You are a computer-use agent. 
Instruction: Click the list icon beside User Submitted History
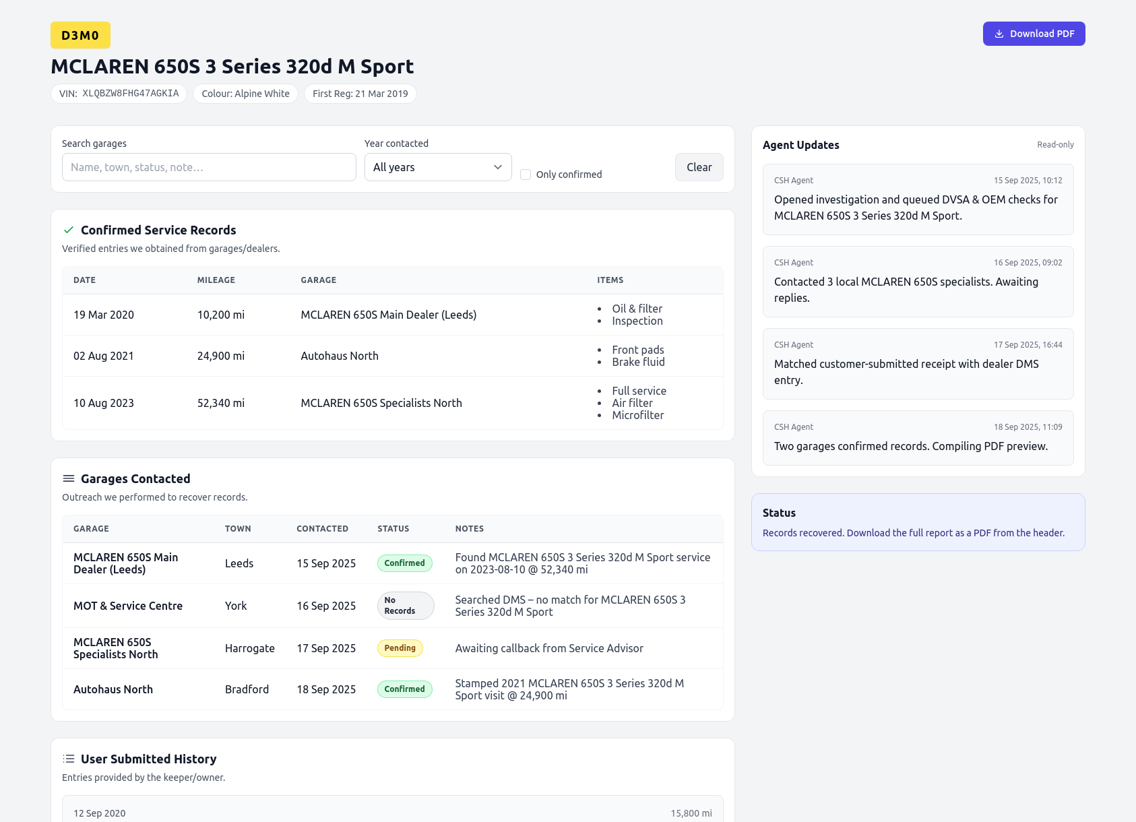68,758
